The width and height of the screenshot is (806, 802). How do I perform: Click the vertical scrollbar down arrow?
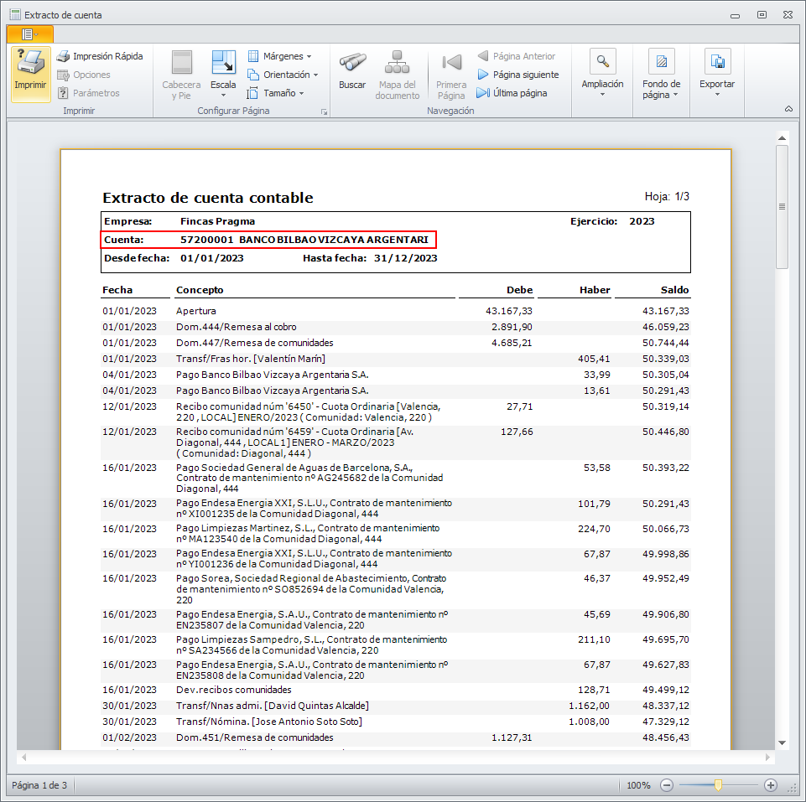(782, 742)
